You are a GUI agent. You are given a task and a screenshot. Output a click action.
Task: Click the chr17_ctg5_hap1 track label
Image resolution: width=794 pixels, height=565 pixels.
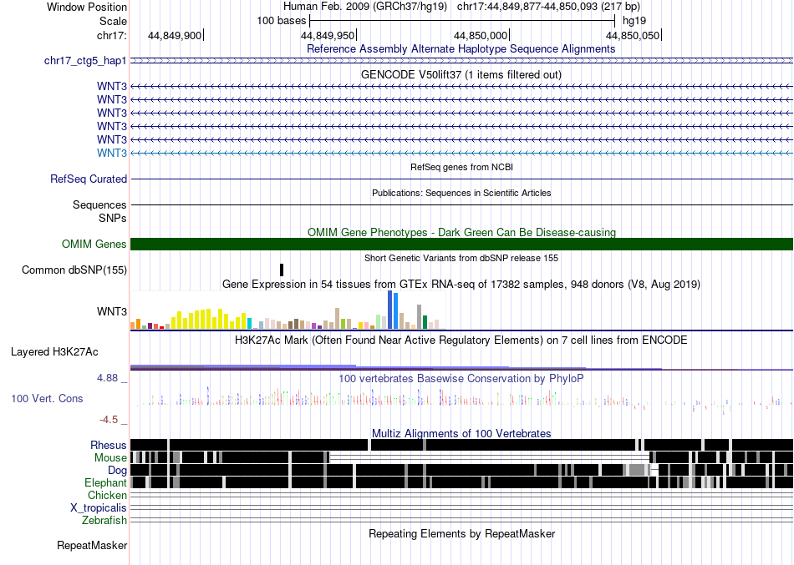[85, 61]
